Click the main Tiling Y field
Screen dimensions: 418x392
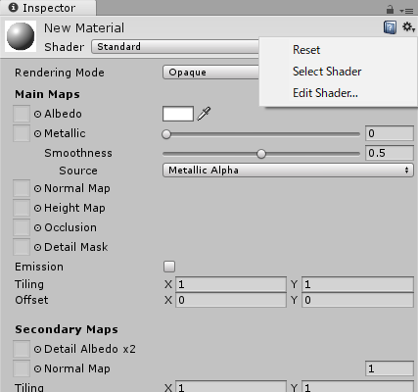[x=357, y=284]
